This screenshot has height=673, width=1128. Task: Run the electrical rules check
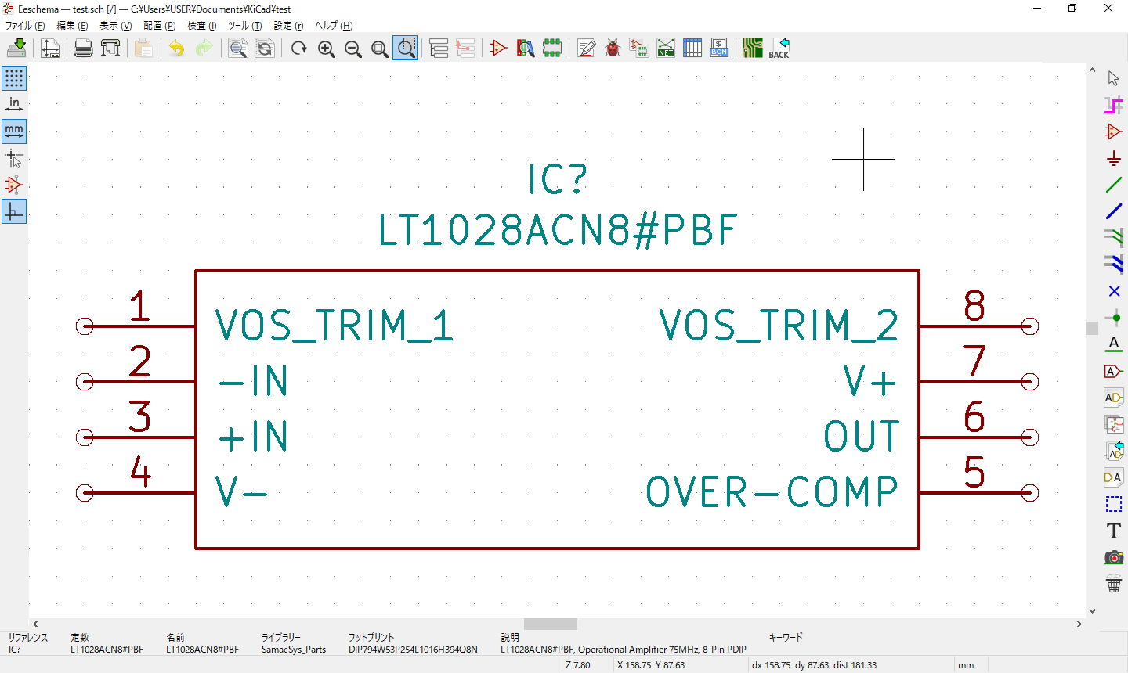(x=613, y=48)
